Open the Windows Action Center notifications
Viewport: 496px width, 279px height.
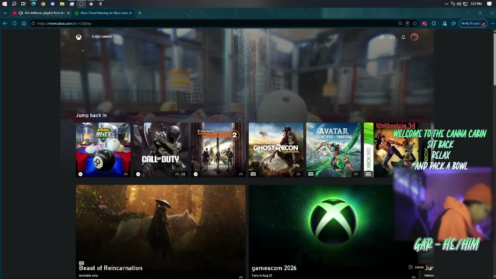[x=489, y=4]
